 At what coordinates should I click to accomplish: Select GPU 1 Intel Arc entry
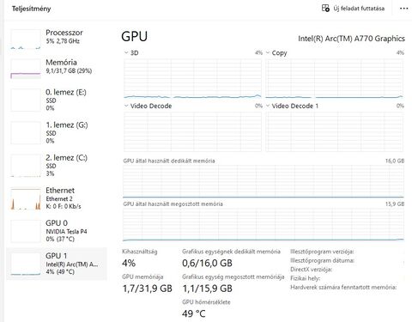pyautogui.click(x=57, y=264)
